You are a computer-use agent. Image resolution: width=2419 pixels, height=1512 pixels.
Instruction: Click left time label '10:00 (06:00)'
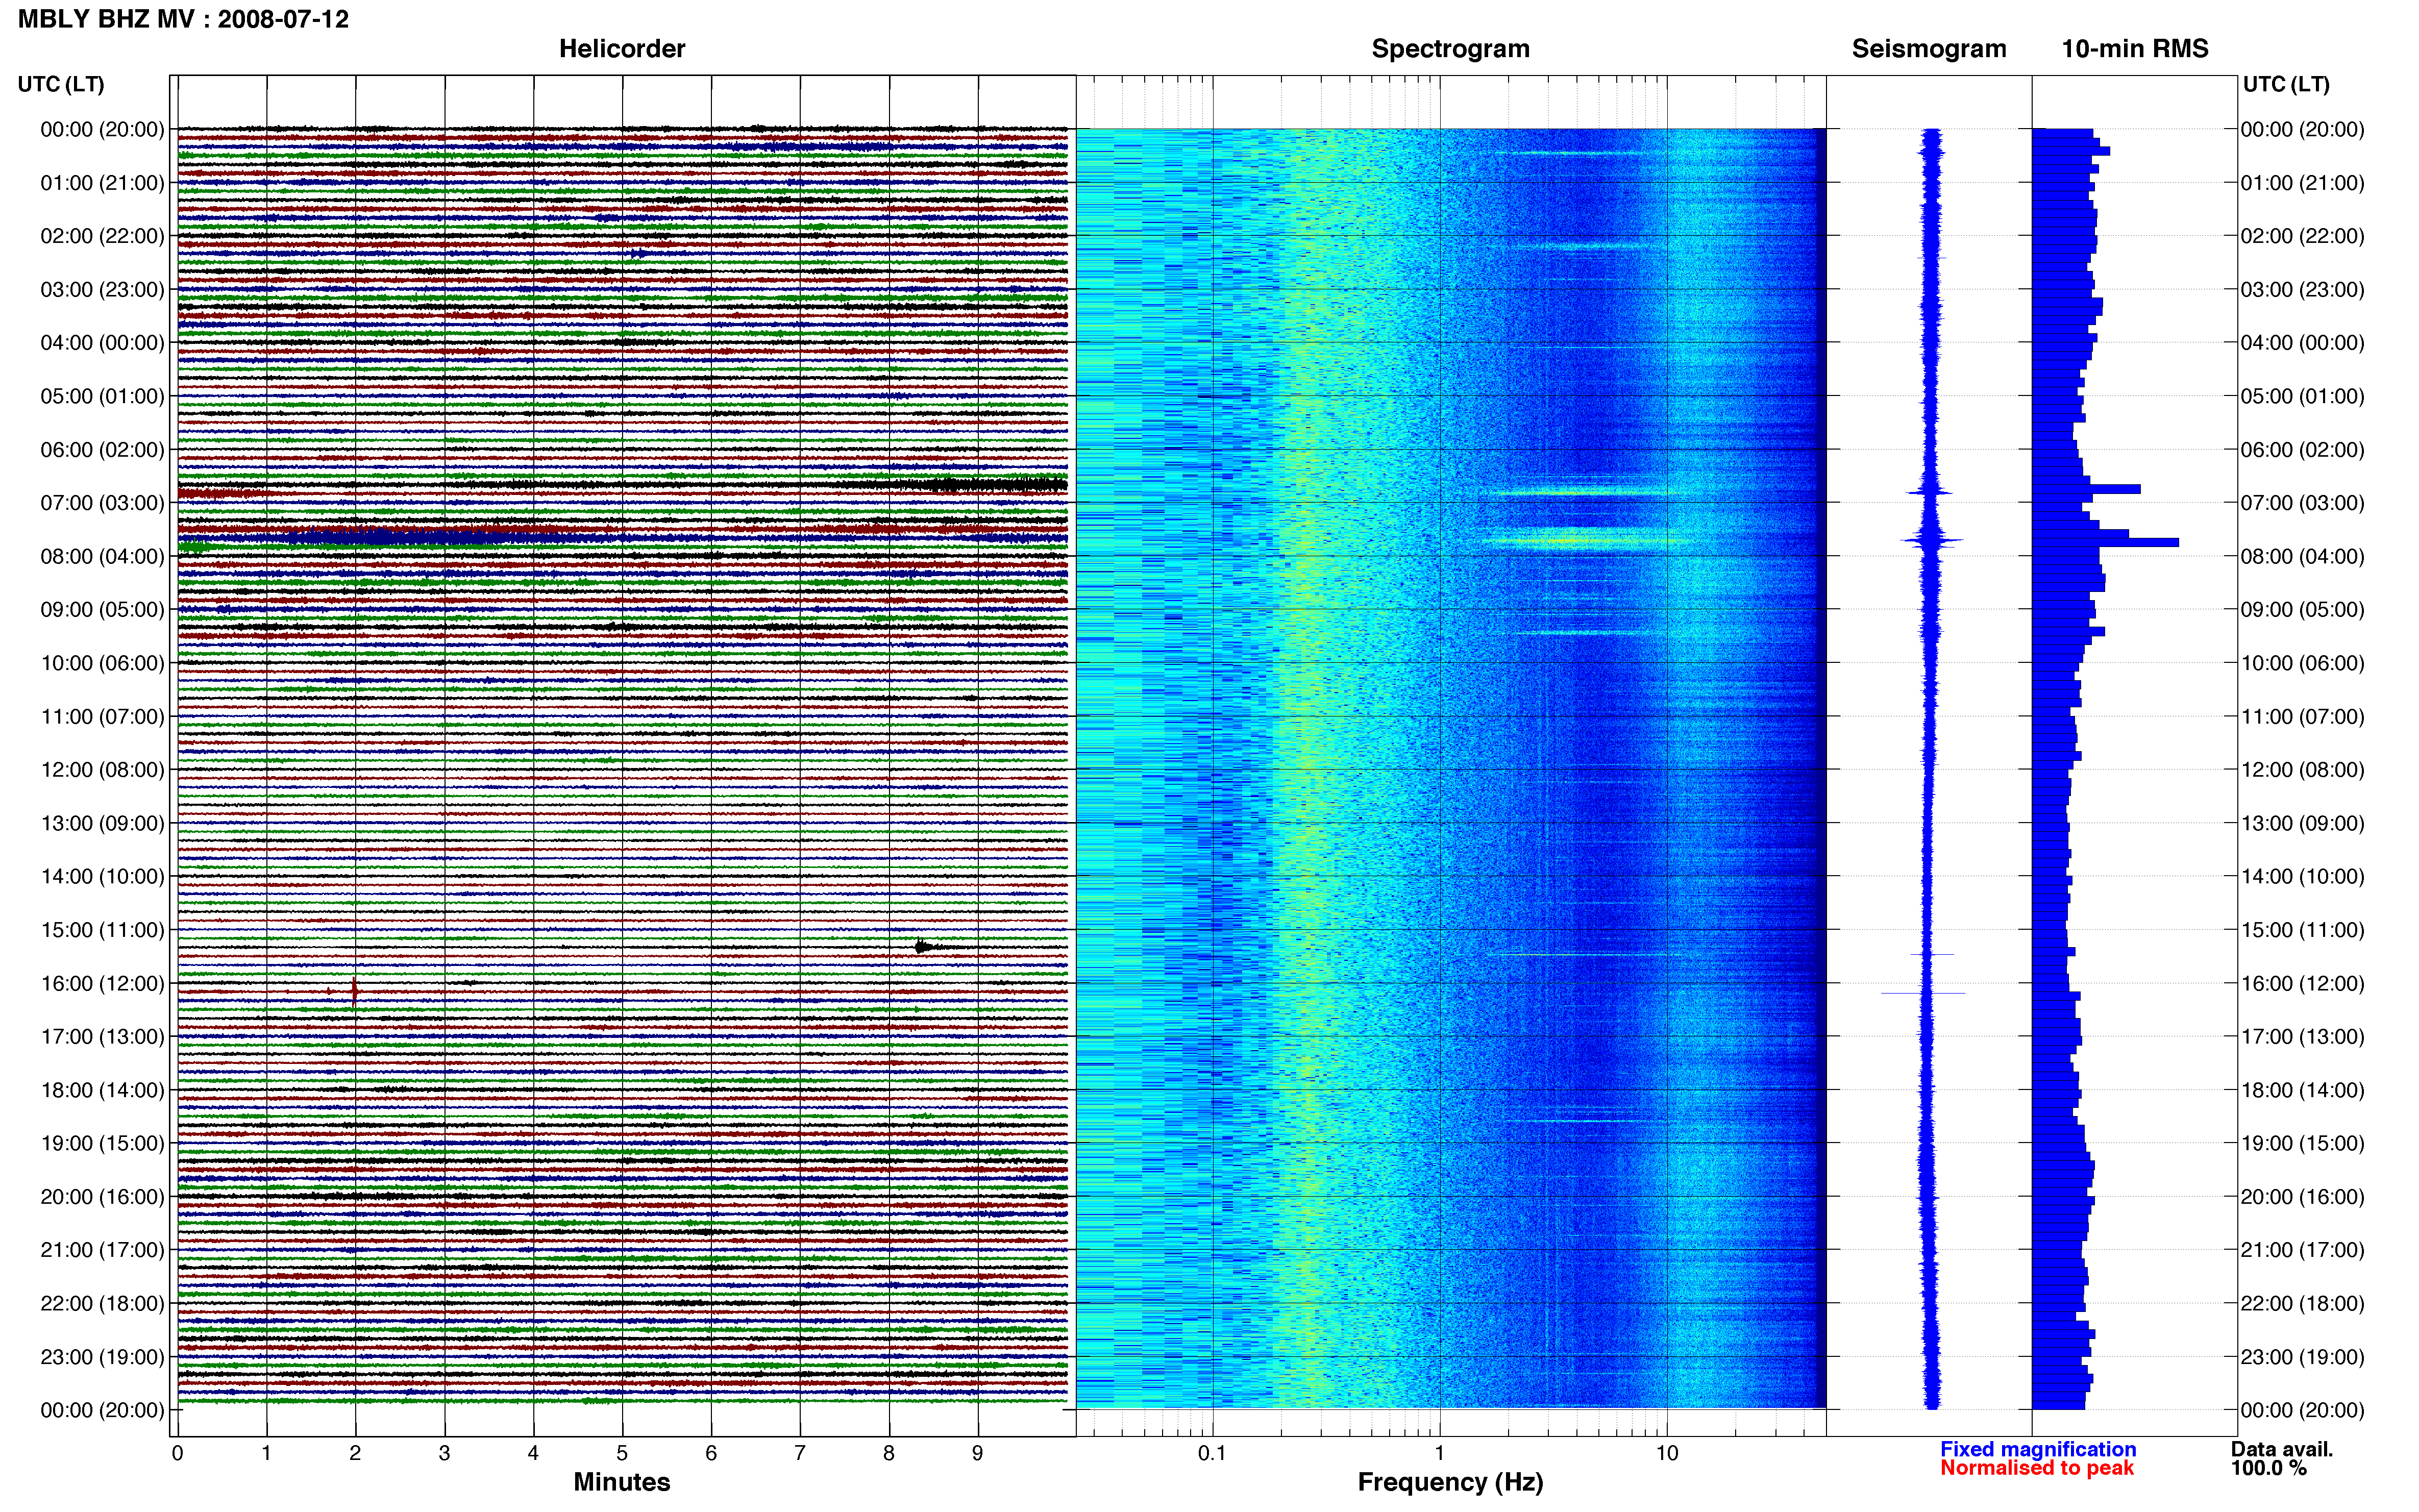pos(102,663)
